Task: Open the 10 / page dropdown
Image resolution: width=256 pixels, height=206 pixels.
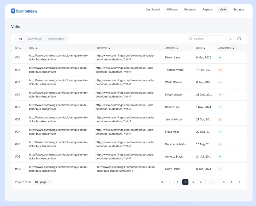Action: pos(42,182)
